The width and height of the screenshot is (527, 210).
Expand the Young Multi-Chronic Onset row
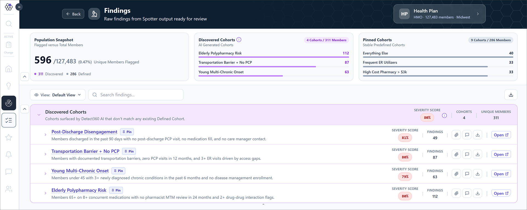(46, 174)
